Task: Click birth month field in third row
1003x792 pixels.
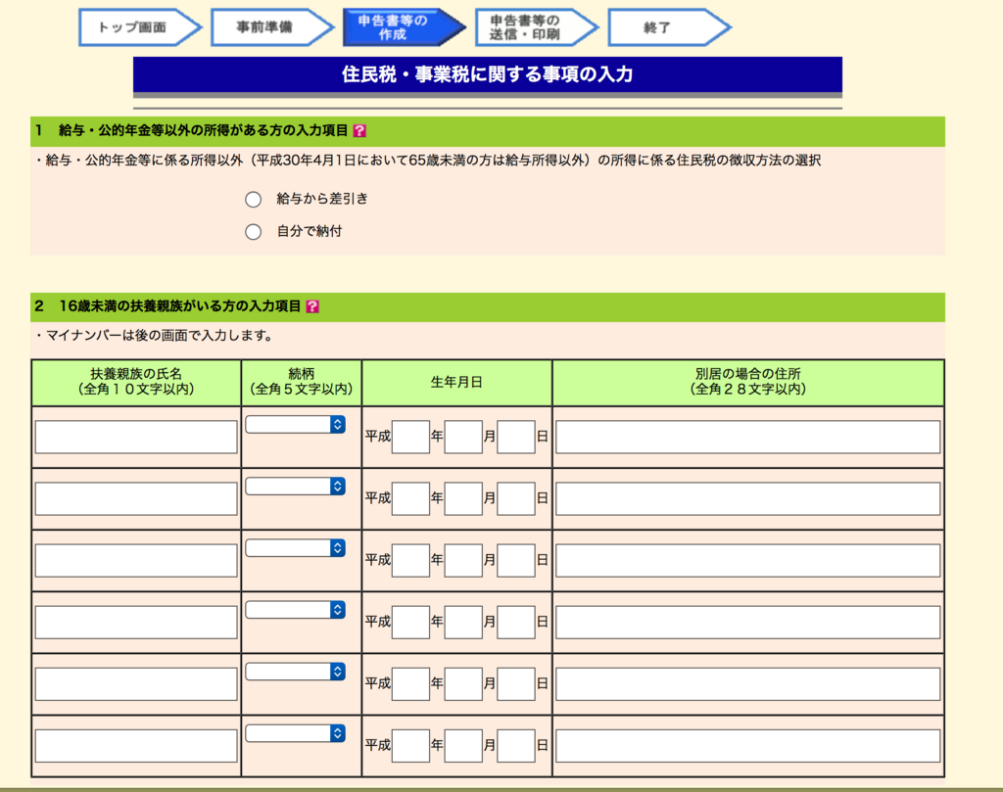Action: [463, 561]
